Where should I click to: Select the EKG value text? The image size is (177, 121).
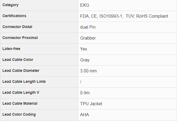85,5
